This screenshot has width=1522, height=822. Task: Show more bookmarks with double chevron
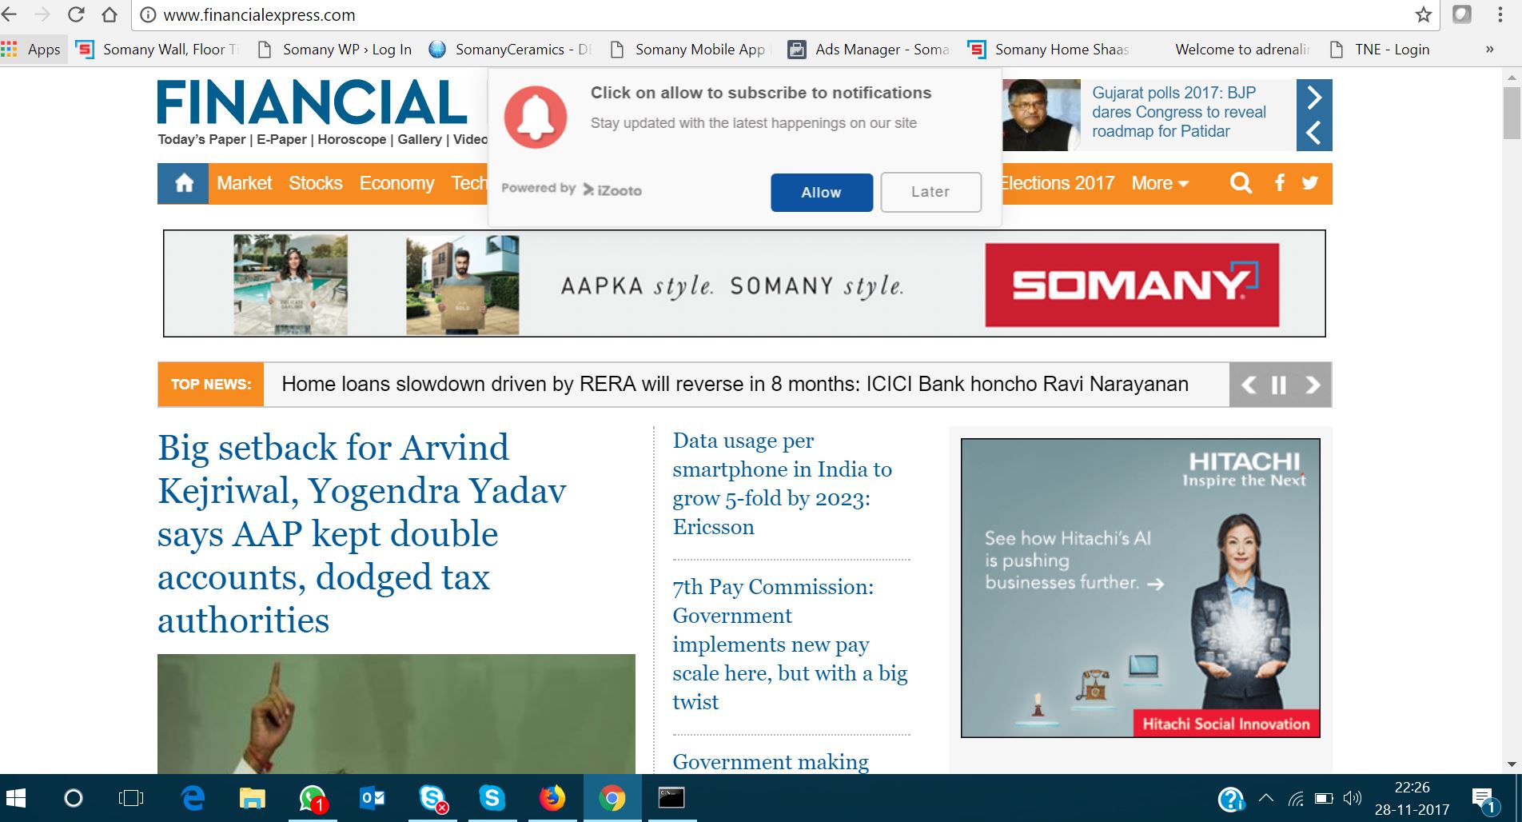pos(1489,50)
